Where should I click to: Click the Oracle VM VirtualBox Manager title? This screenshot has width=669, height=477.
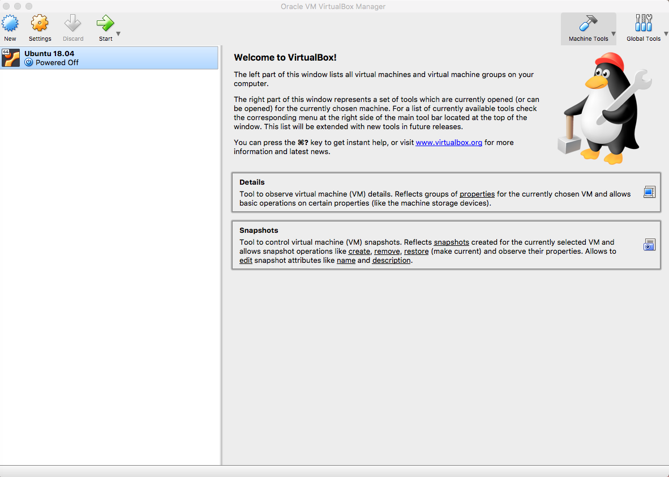pos(333,6)
